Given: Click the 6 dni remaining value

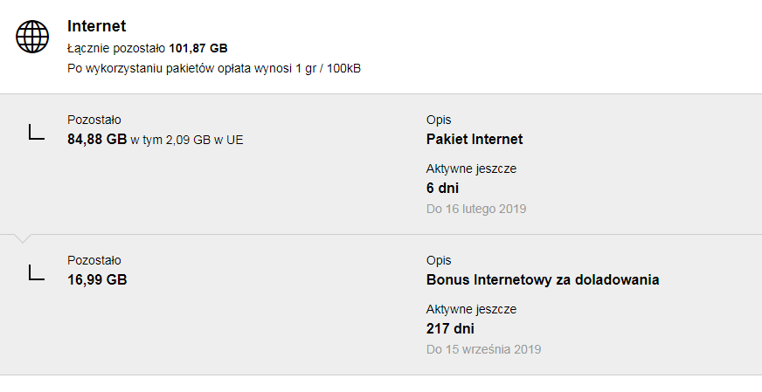Looking at the screenshot, I should [442, 188].
